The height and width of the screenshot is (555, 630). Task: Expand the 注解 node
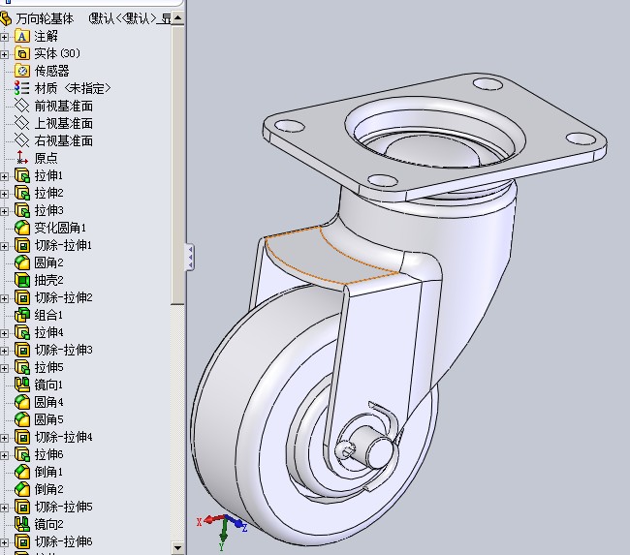coord(5,37)
